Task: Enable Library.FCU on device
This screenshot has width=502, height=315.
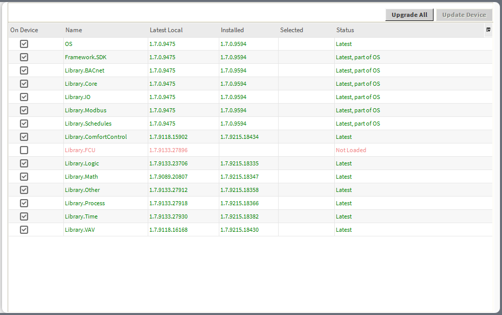Action: coord(24,150)
